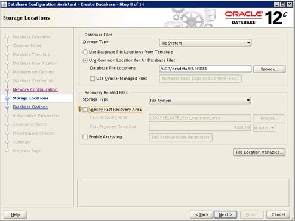
Task: Click the Storage Locations page heading
Action: [26, 18]
